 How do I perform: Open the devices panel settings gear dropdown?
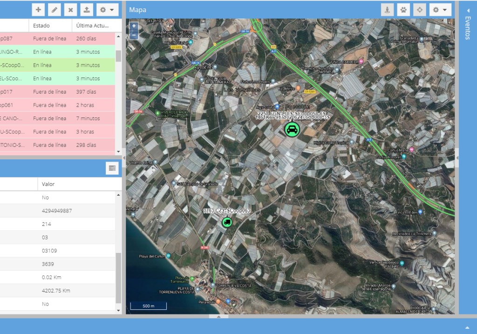pyautogui.click(x=107, y=9)
